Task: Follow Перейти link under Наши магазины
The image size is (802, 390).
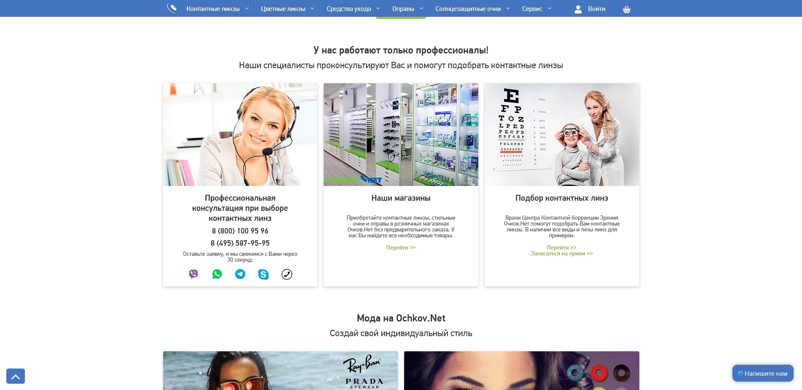Action: [401, 248]
